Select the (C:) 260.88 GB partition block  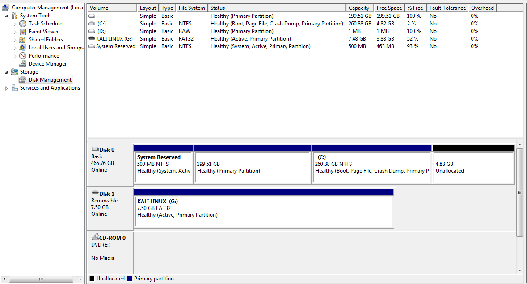coord(372,165)
